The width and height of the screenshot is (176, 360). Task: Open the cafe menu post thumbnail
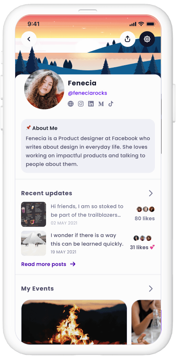34,214
